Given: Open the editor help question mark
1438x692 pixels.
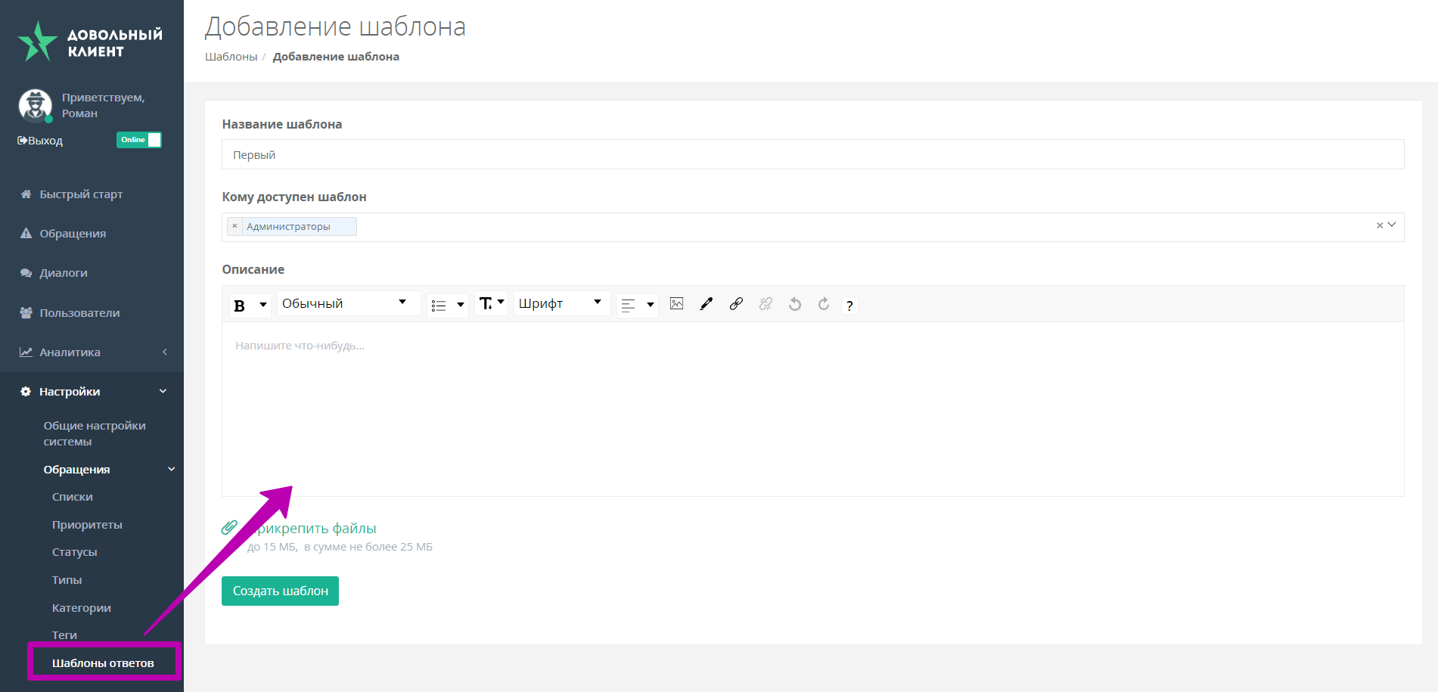Looking at the screenshot, I should click(x=849, y=306).
